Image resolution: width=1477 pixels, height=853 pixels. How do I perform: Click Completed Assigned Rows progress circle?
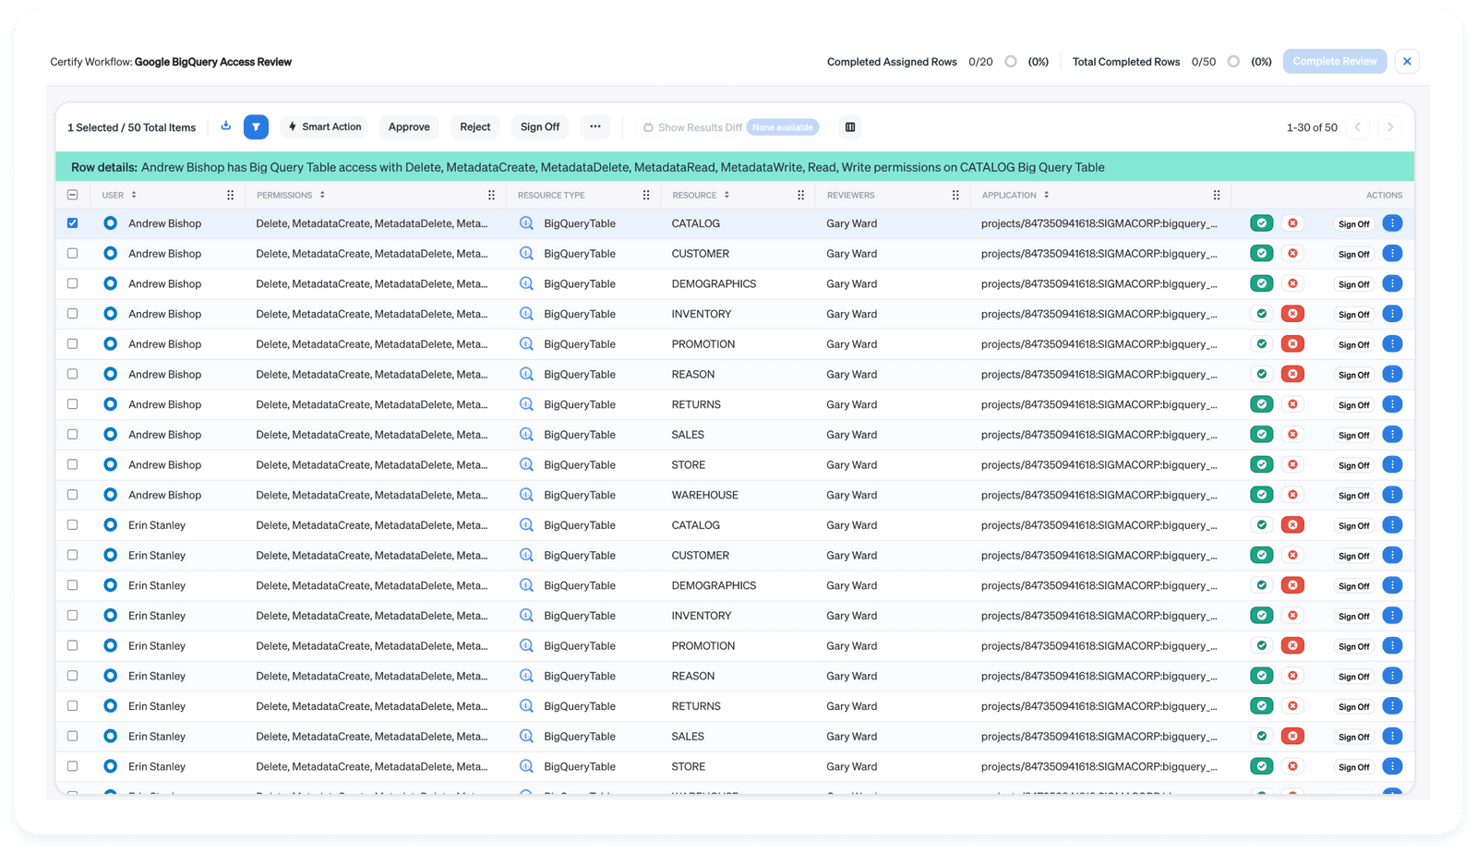[x=1011, y=62]
